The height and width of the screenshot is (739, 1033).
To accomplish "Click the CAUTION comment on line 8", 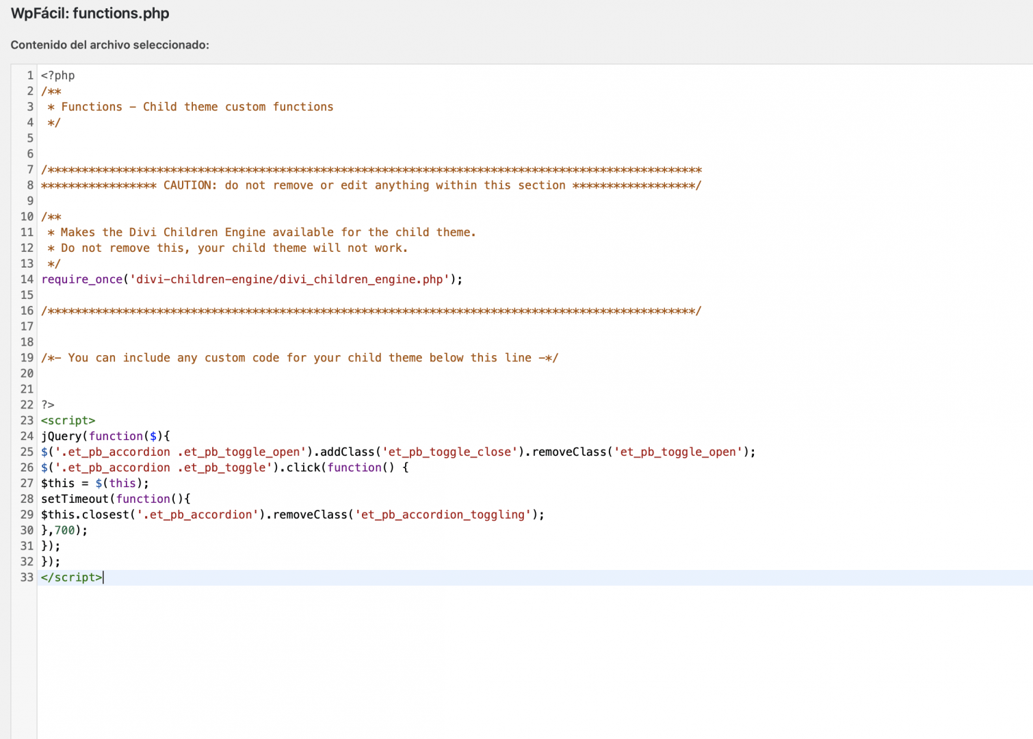I will click(371, 185).
